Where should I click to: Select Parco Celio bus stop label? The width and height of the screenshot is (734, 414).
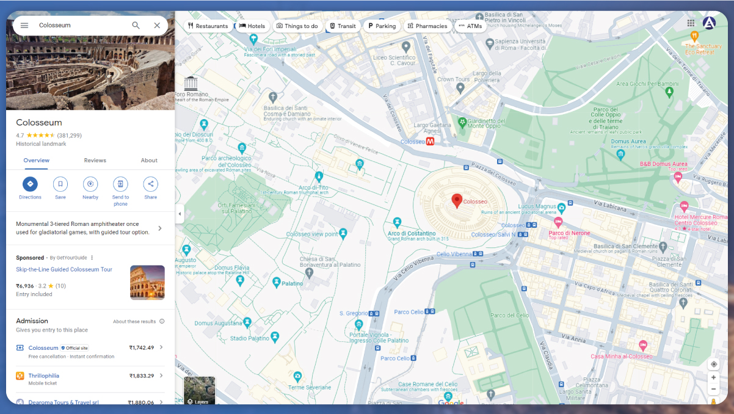[409, 312]
